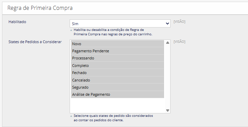The width and height of the screenshot is (248, 127).
Task: Pick Fechado from the states list
Action: point(117,73)
